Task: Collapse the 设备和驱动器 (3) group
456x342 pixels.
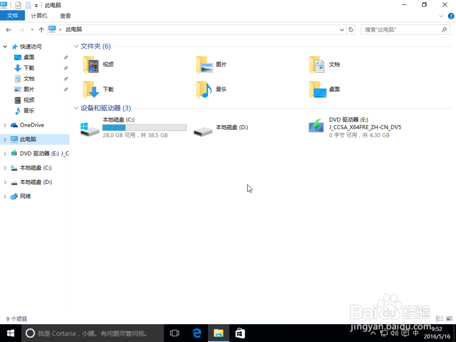Action: pos(76,108)
